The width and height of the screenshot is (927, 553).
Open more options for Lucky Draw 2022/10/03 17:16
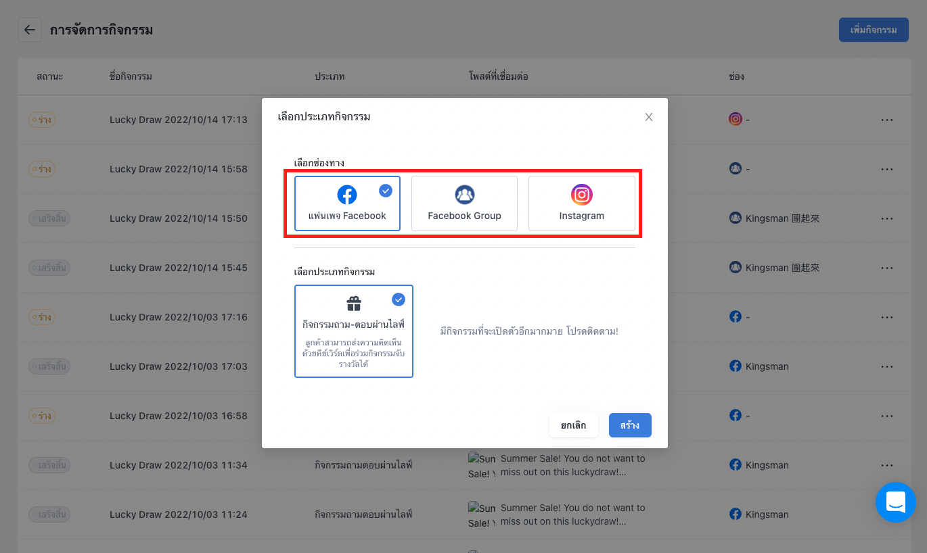[887, 317]
